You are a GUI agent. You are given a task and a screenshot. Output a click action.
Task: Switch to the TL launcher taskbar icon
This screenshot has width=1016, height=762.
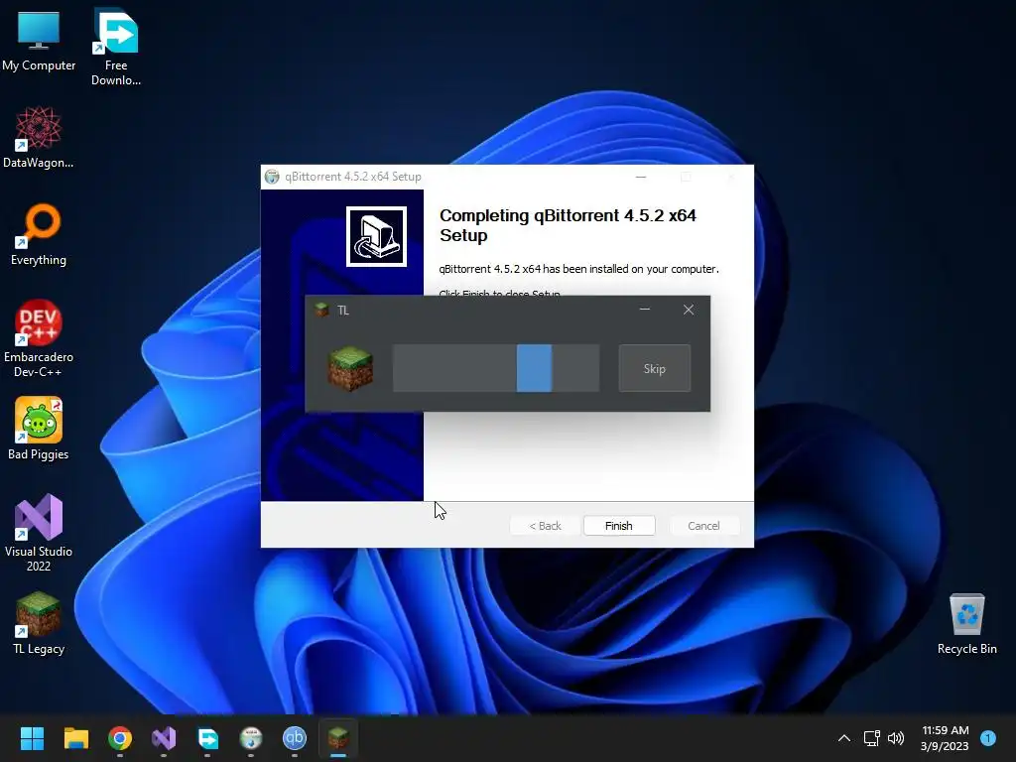338,738
